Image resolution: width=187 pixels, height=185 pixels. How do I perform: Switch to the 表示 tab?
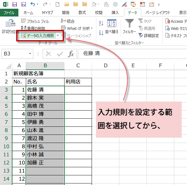(183, 13)
